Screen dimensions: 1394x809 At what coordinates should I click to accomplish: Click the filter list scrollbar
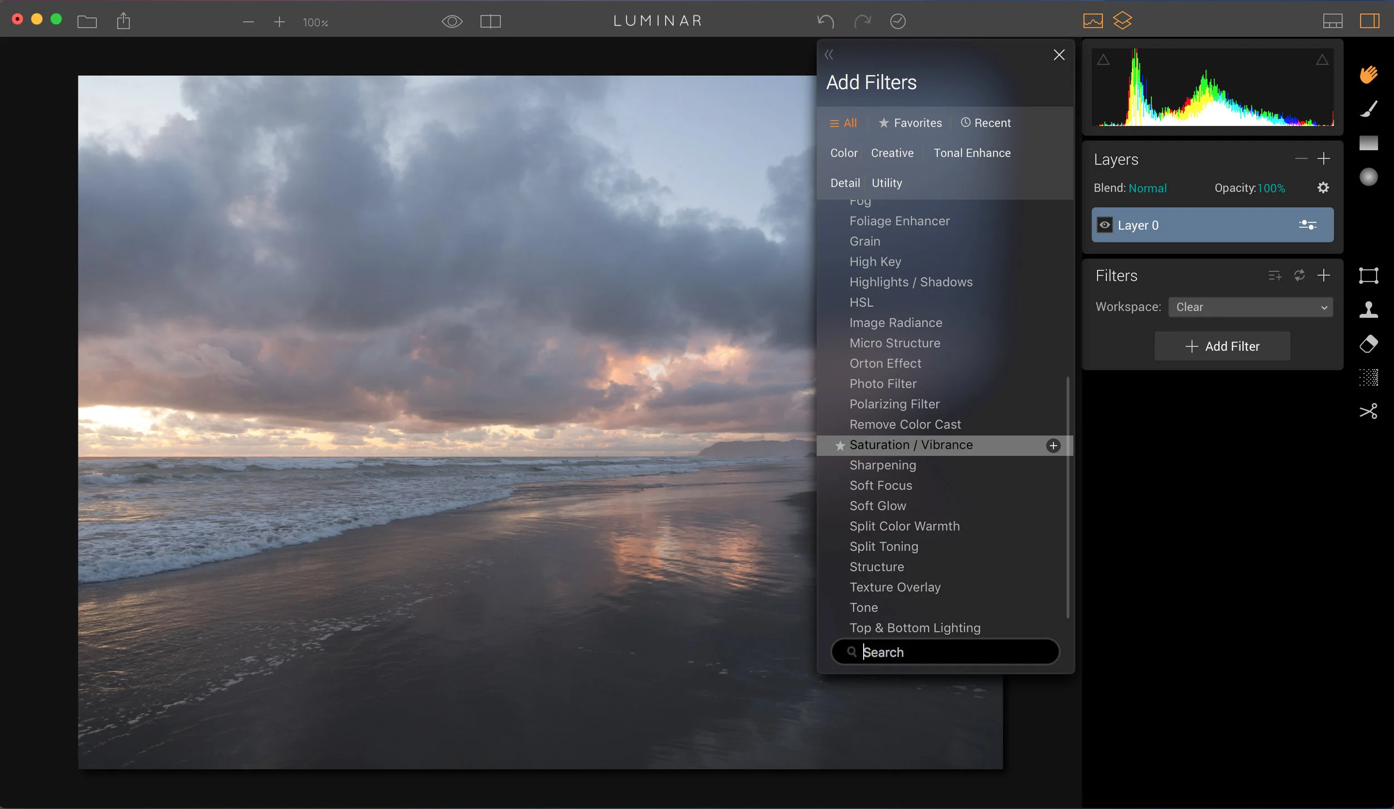[x=1068, y=497]
